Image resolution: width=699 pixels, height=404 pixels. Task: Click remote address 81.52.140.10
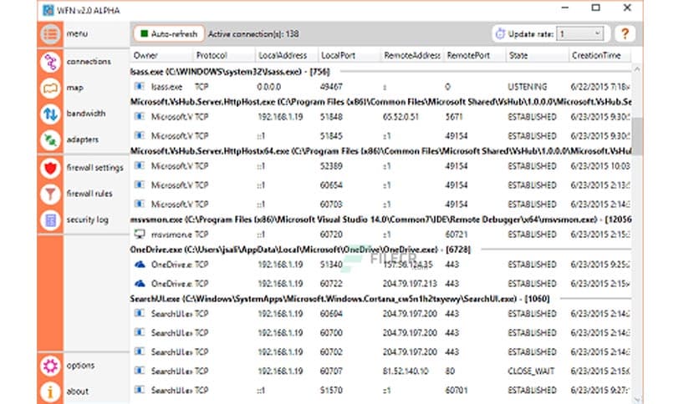pyautogui.click(x=406, y=371)
